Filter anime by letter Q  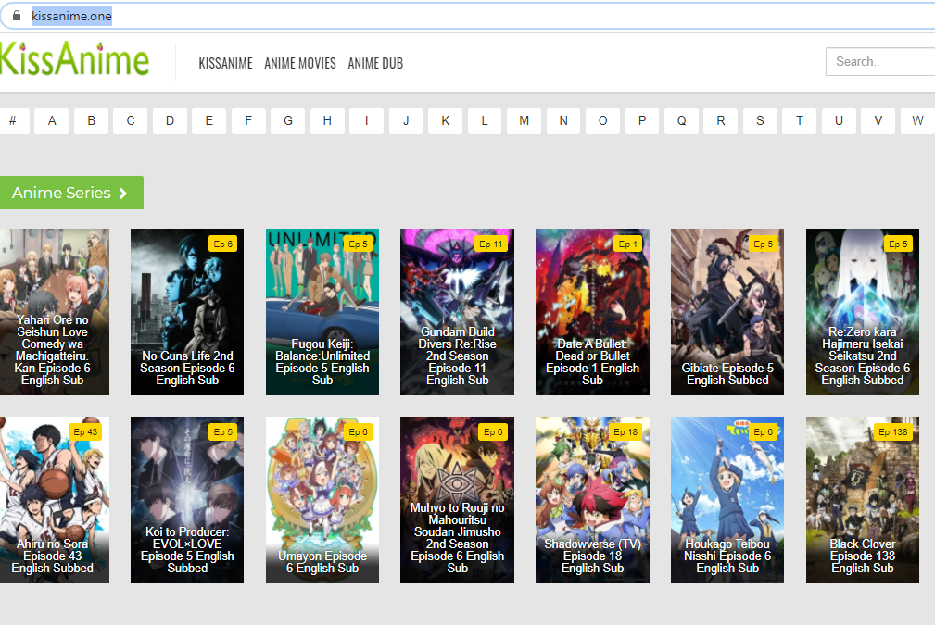click(682, 121)
